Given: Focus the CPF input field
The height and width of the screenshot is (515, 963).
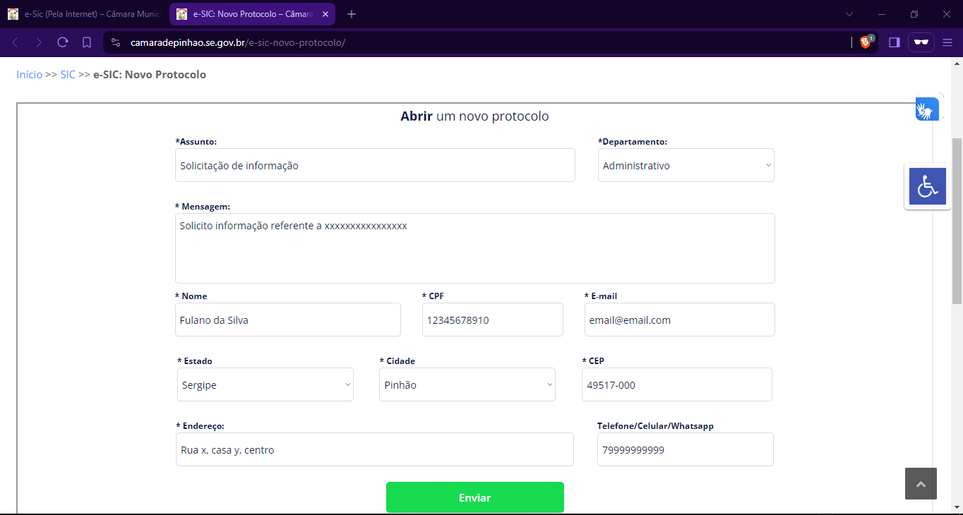Looking at the screenshot, I should pyautogui.click(x=492, y=320).
